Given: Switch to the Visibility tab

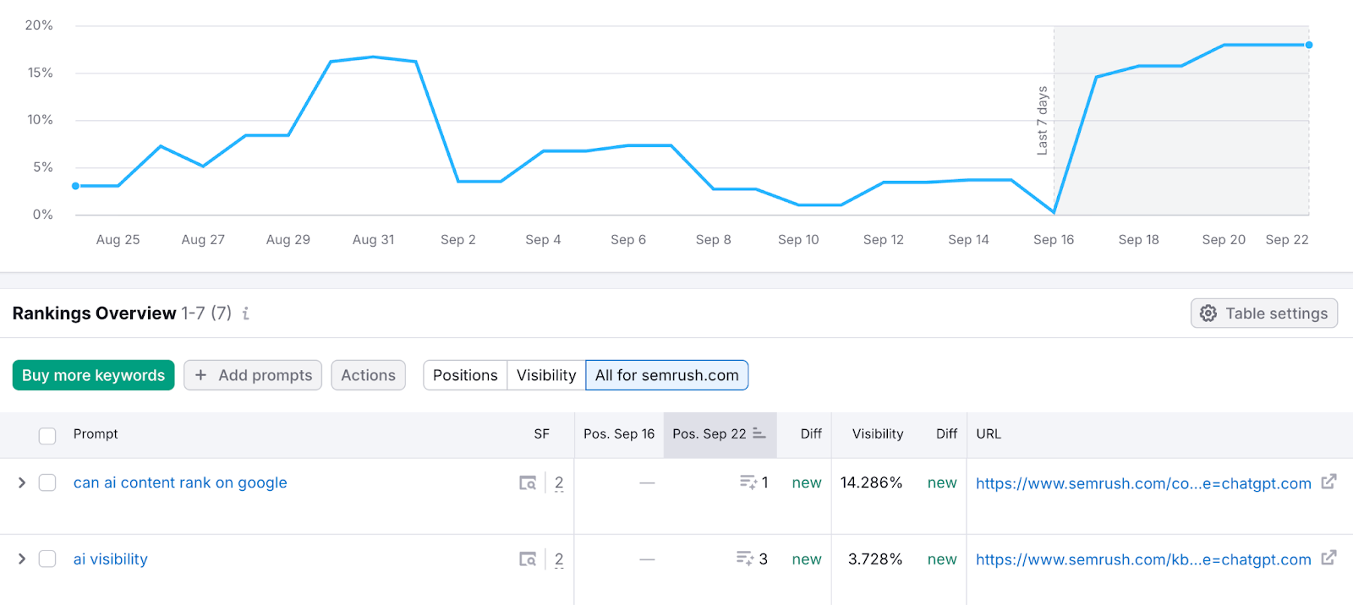Looking at the screenshot, I should pyautogui.click(x=546, y=375).
